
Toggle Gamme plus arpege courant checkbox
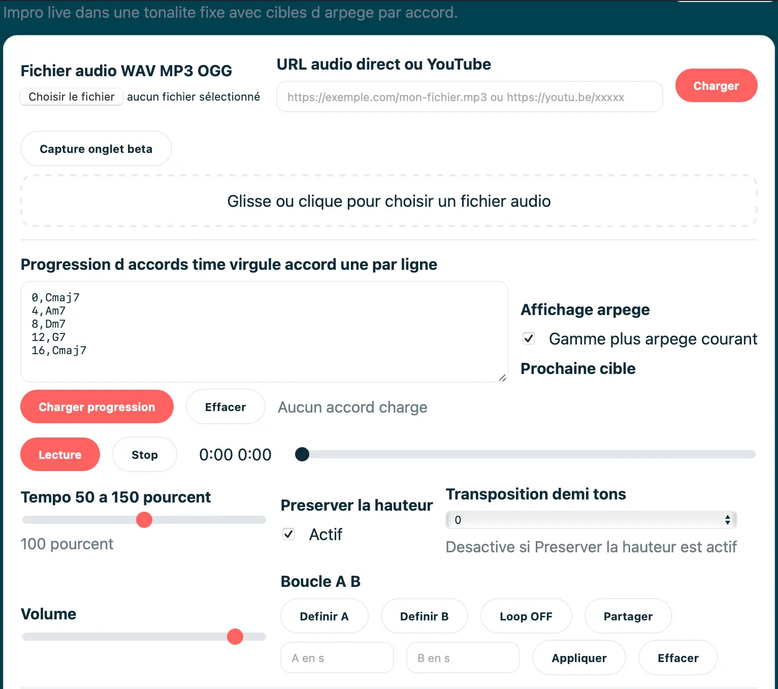pos(529,338)
